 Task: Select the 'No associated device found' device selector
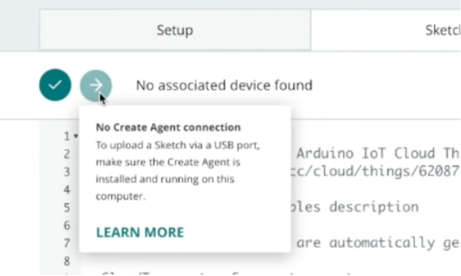point(224,86)
